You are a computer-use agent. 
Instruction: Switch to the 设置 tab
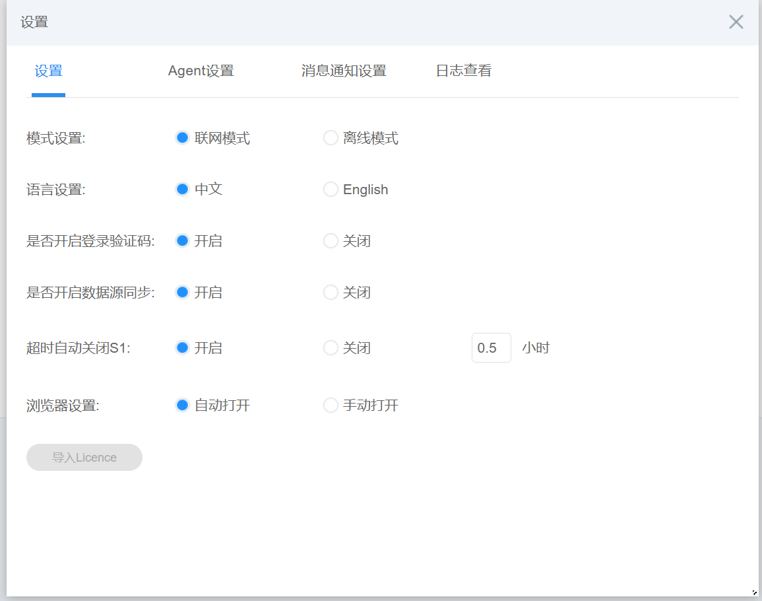click(48, 71)
